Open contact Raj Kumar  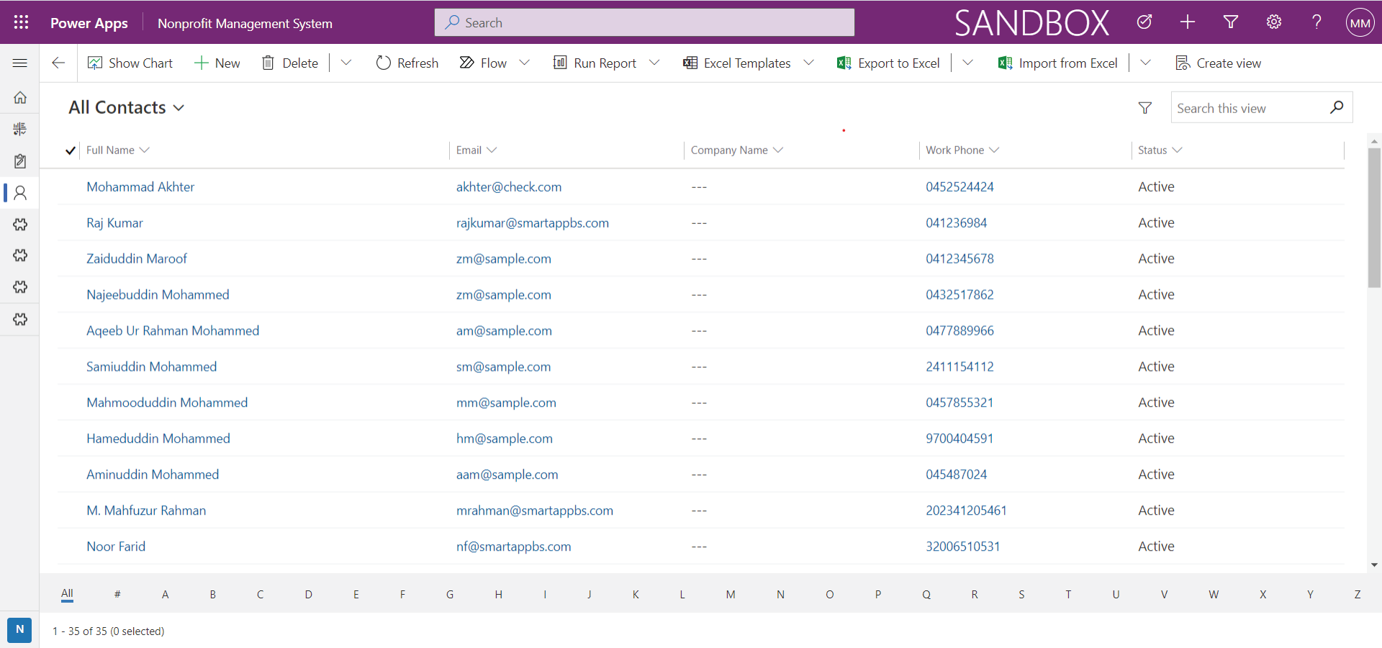114,223
